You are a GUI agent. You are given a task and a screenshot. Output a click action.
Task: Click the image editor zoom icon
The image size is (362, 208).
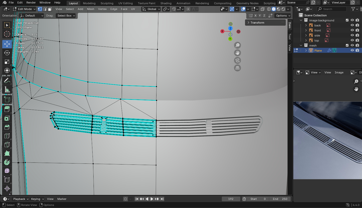[356, 81]
